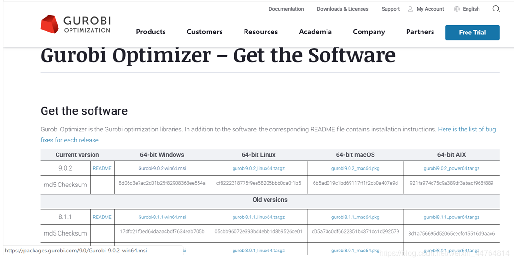
Task: Select checksum d05a73c0df6622851b4371dc1d292579
Action: point(355,231)
